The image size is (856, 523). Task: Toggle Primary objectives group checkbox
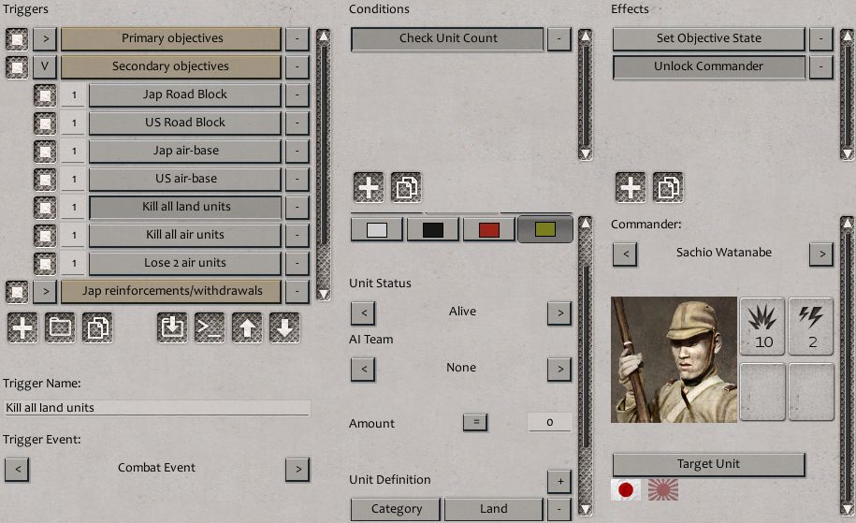(17, 39)
